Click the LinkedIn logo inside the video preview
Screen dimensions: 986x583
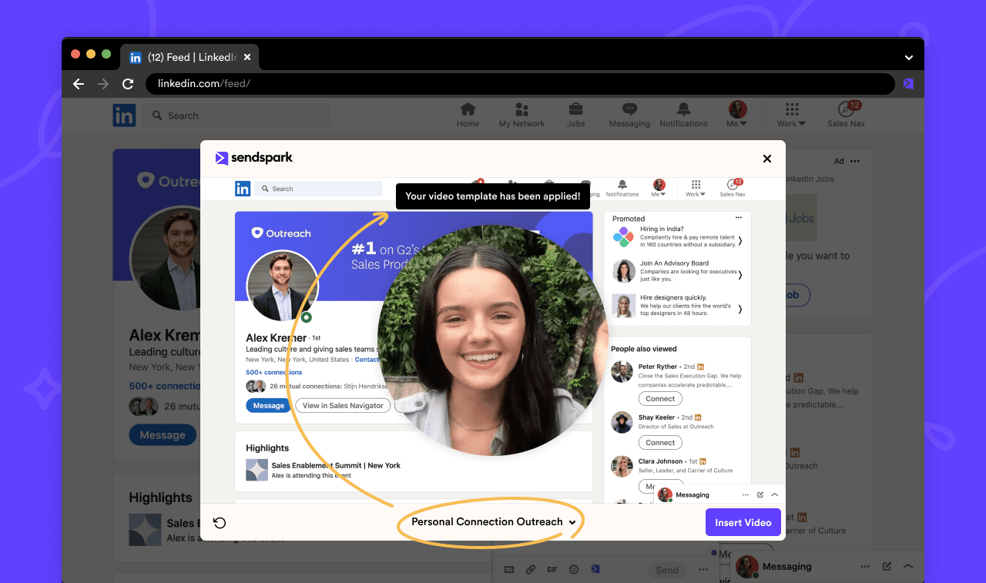pyautogui.click(x=243, y=189)
